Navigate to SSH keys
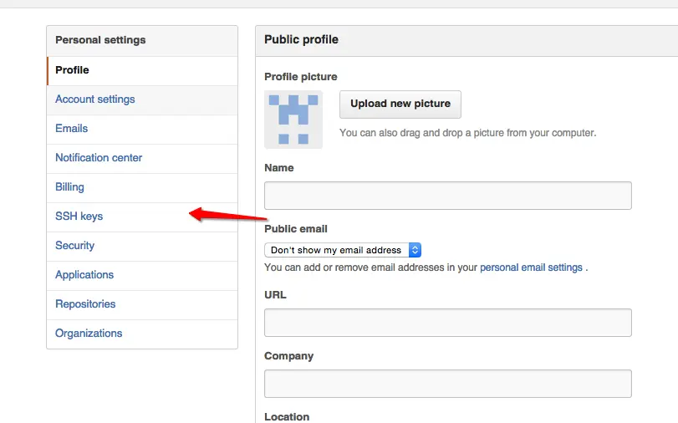This screenshot has height=423, width=678. pos(142,217)
